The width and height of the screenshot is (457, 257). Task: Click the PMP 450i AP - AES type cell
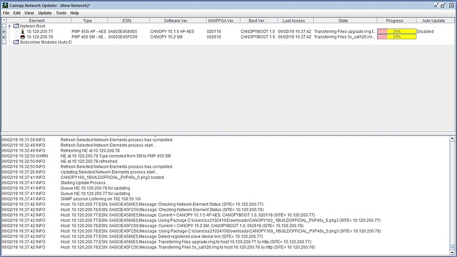click(89, 31)
